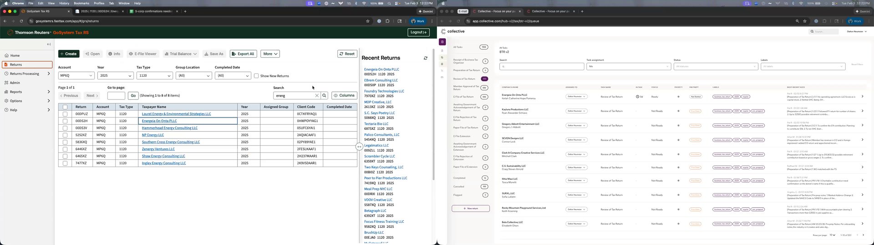Open Hammerhead Energy Consulting LLC link
Screen dimensions: 874x245
click(169, 128)
